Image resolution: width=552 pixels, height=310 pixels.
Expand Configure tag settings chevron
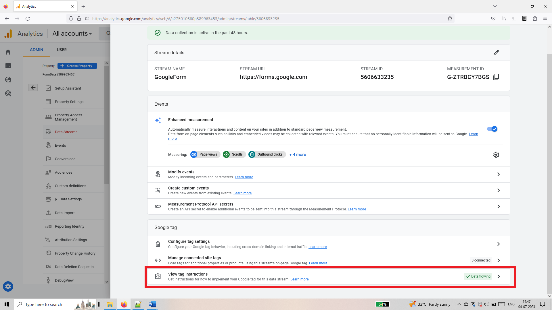pos(499,244)
